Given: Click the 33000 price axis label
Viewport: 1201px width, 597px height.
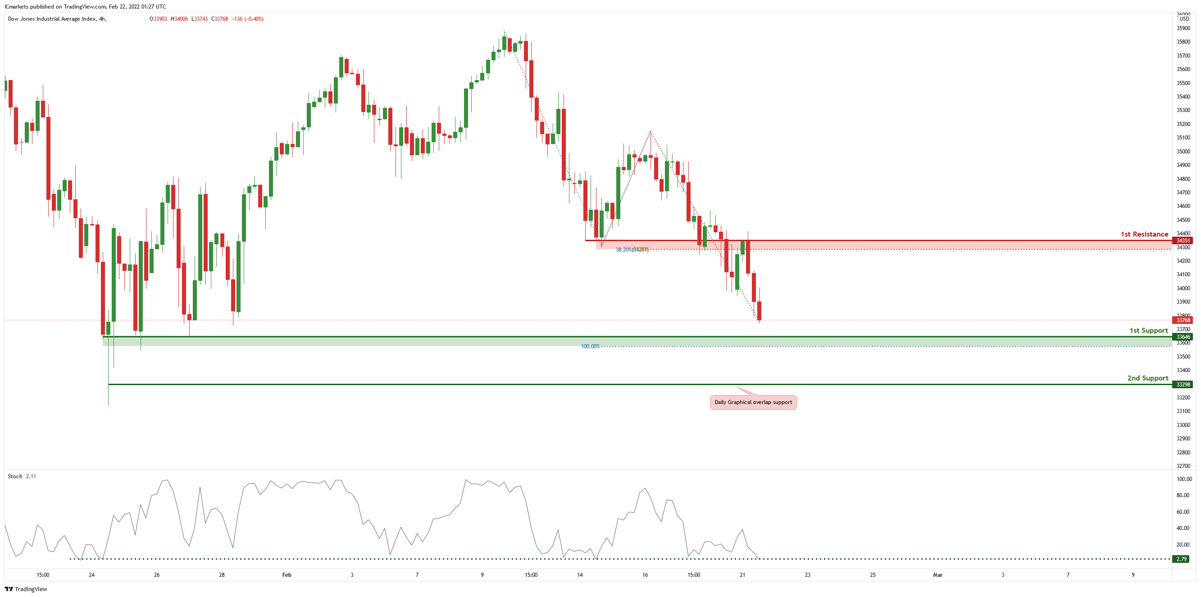Looking at the screenshot, I should pyautogui.click(x=1183, y=425).
